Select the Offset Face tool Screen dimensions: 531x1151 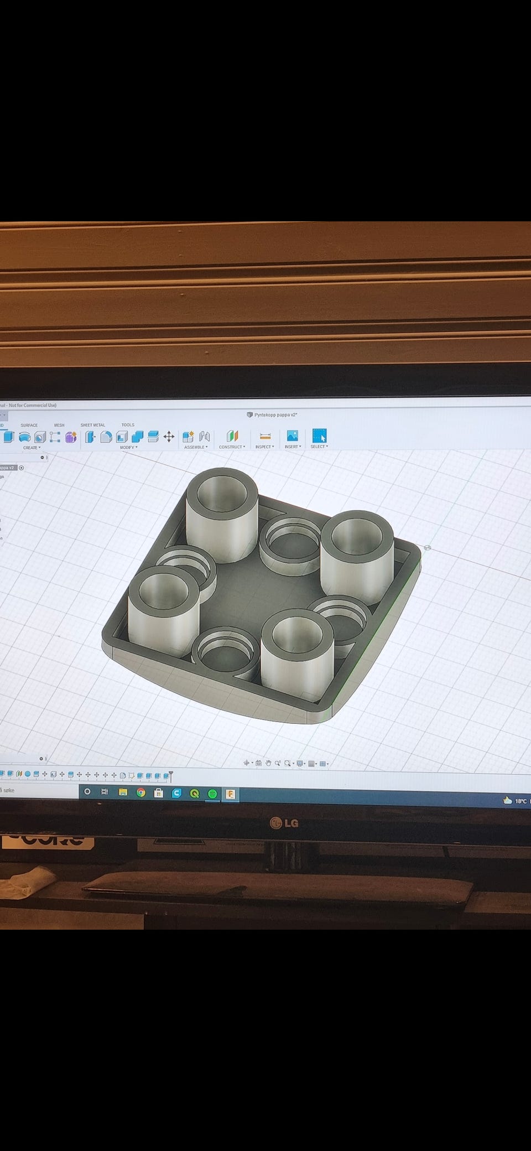pos(153,436)
